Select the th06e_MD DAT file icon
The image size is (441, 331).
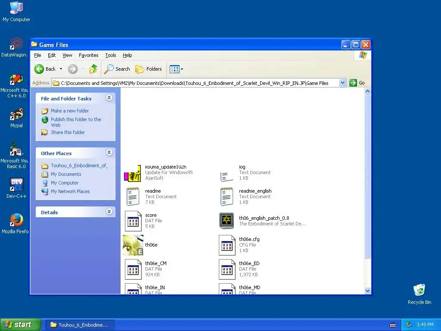click(x=227, y=289)
